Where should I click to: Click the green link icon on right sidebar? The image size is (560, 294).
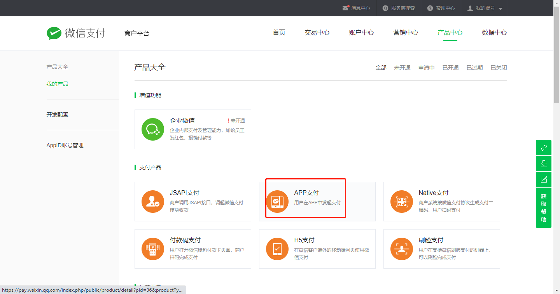(544, 148)
